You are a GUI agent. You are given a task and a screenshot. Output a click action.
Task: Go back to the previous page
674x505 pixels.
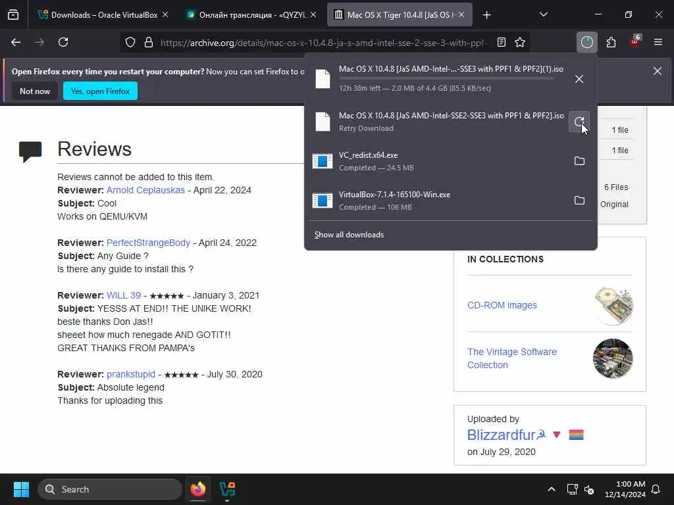coord(16,42)
